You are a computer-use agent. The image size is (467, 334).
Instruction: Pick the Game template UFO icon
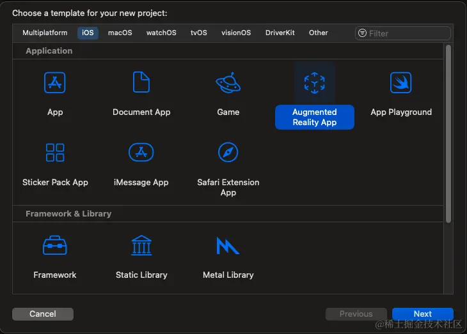coord(228,82)
